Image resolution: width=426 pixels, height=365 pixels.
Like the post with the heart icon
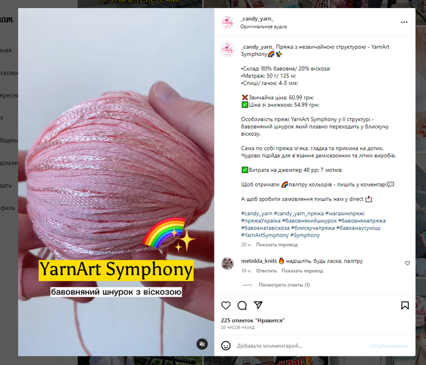[226, 306]
